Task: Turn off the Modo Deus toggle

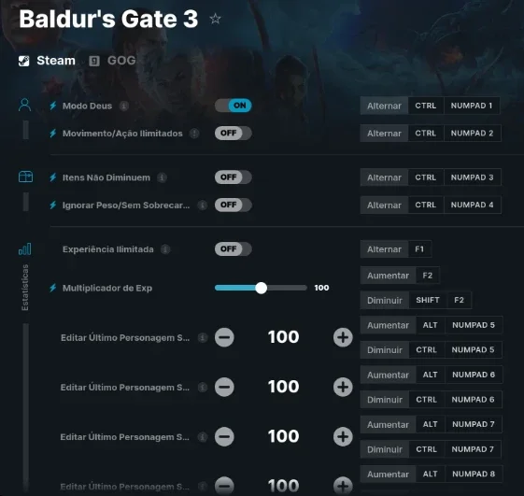Action: [x=234, y=106]
